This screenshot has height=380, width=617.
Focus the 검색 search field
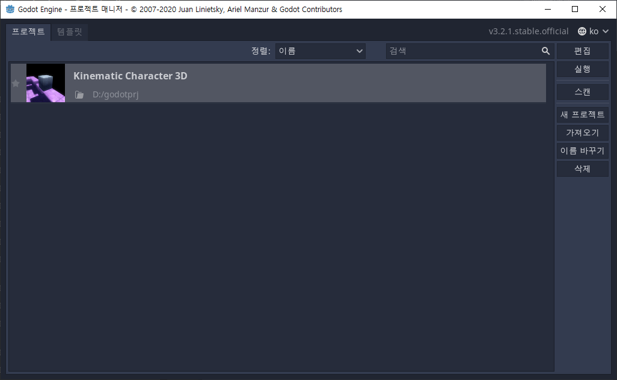(x=470, y=51)
